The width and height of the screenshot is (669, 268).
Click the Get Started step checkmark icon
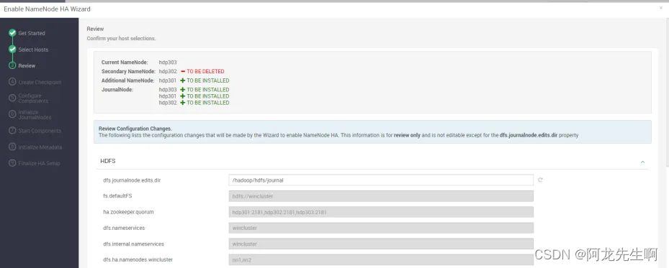pyautogui.click(x=12, y=33)
